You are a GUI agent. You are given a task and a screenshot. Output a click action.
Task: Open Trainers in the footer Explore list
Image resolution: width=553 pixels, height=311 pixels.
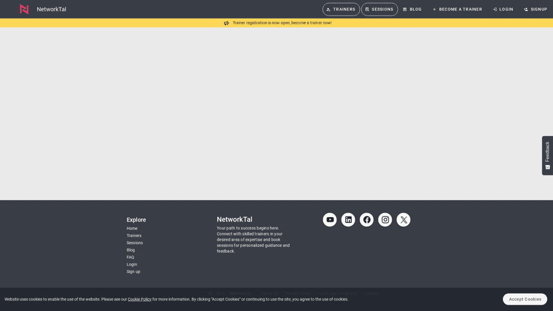(x=134, y=236)
